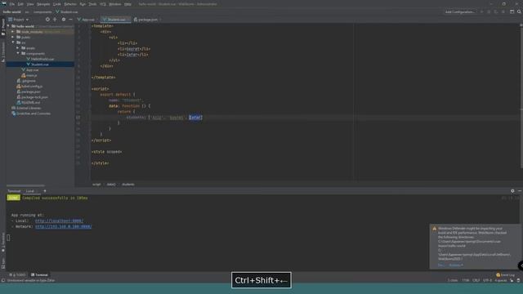Expand the assets folder

(18, 48)
